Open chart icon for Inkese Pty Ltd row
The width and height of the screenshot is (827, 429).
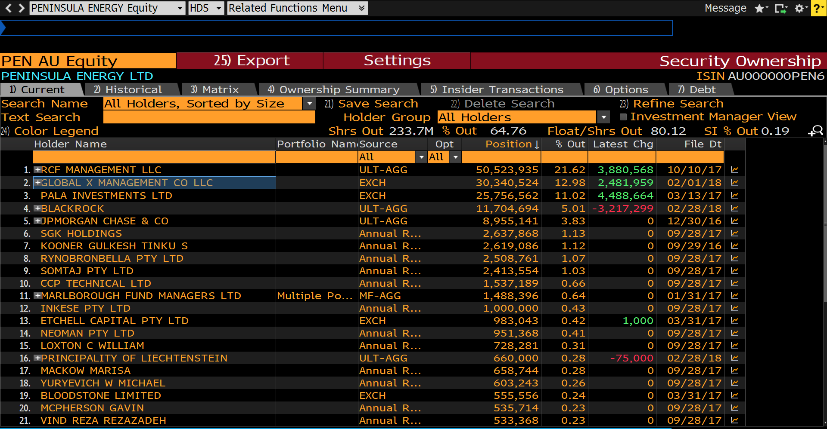pyautogui.click(x=734, y=309)
